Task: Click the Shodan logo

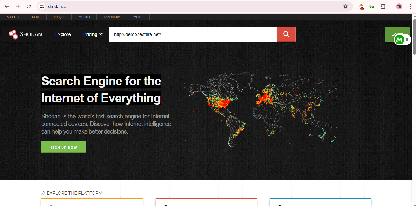Action: pos(26,34)
